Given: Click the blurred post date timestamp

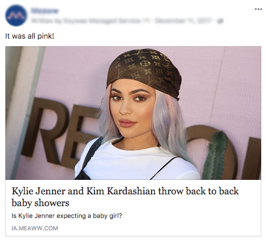Looking at the screenshot, I should pos(183,21).
